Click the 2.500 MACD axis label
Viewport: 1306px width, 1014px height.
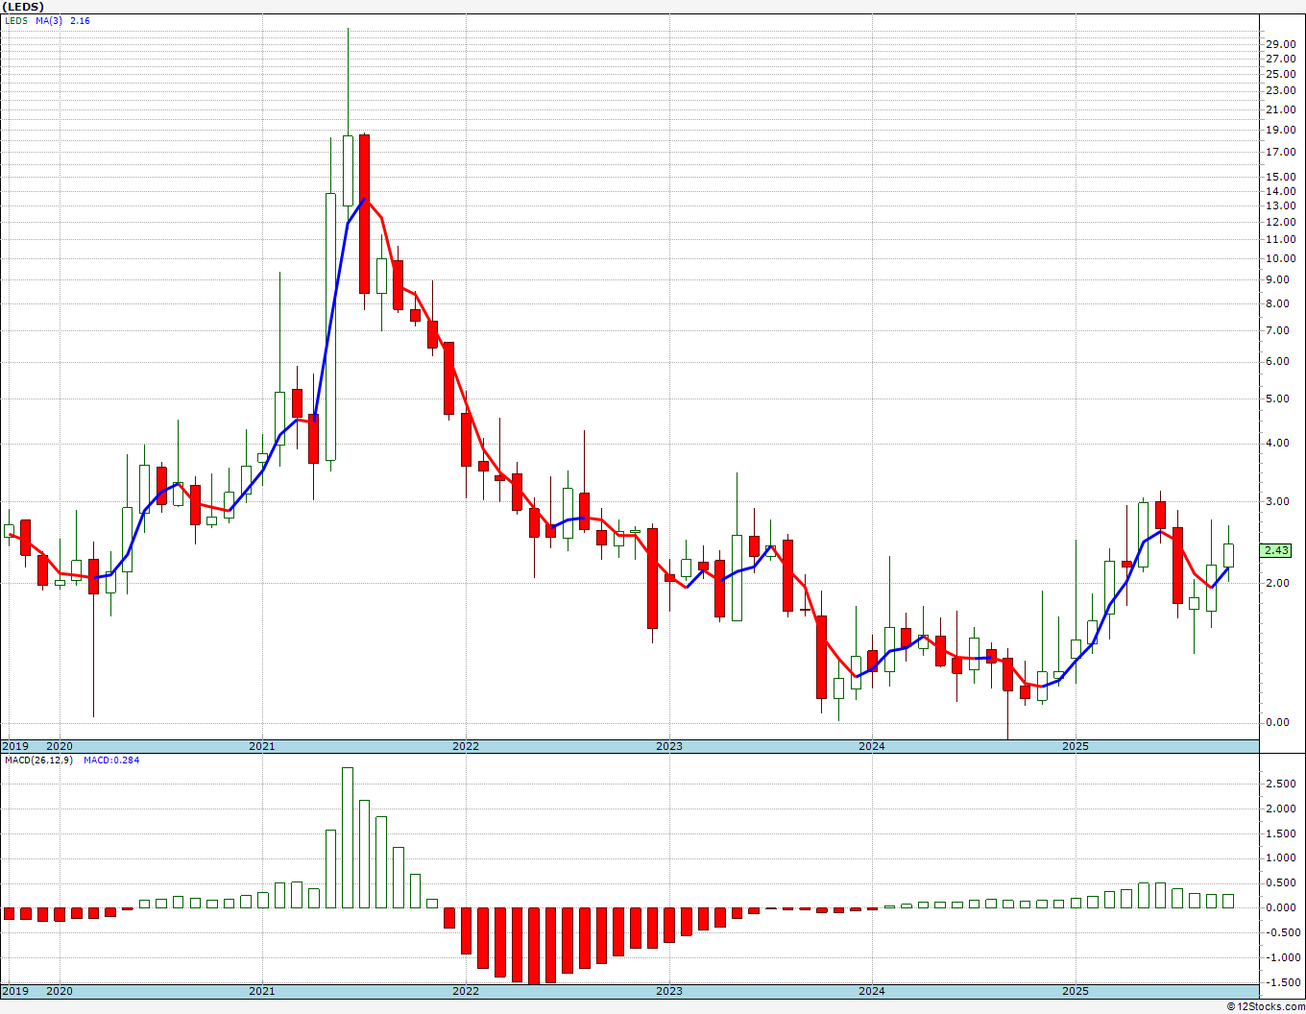click(1280, 784)
